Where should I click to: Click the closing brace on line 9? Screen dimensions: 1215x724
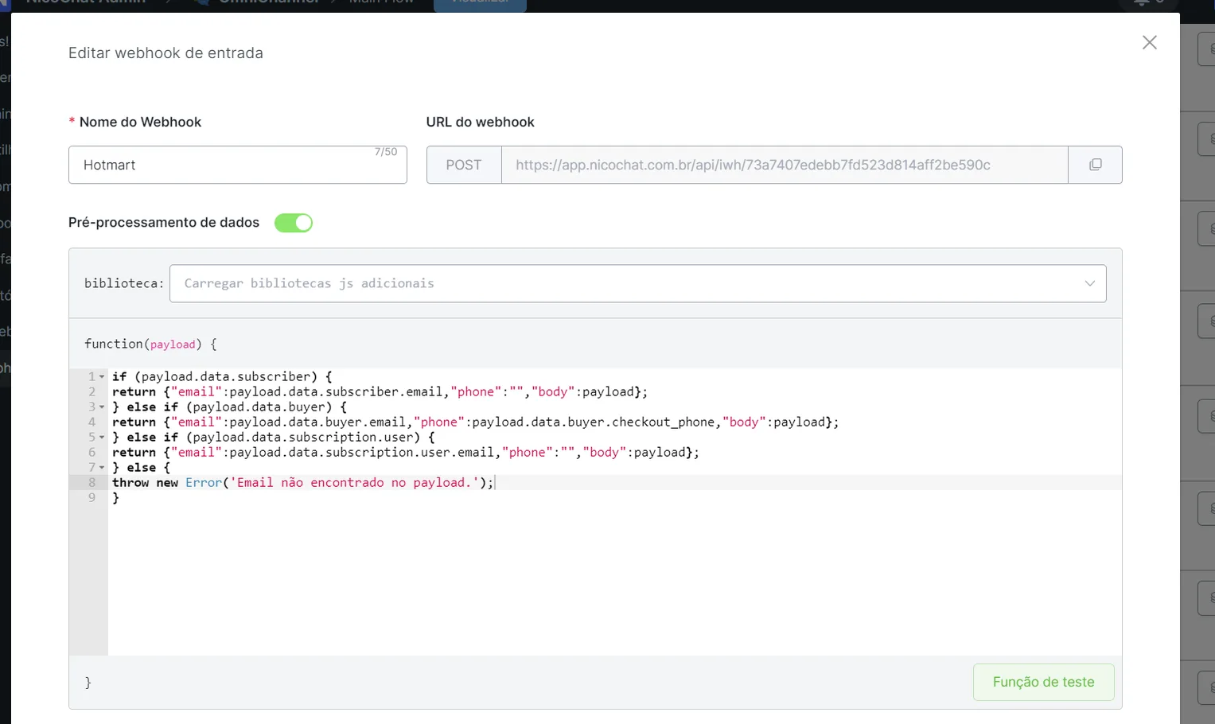(x=116, y=497)
